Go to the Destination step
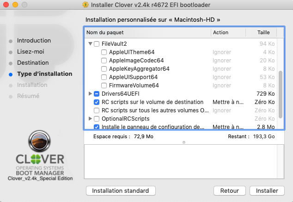This screenshot has height=202, width=293. (33, 63)
